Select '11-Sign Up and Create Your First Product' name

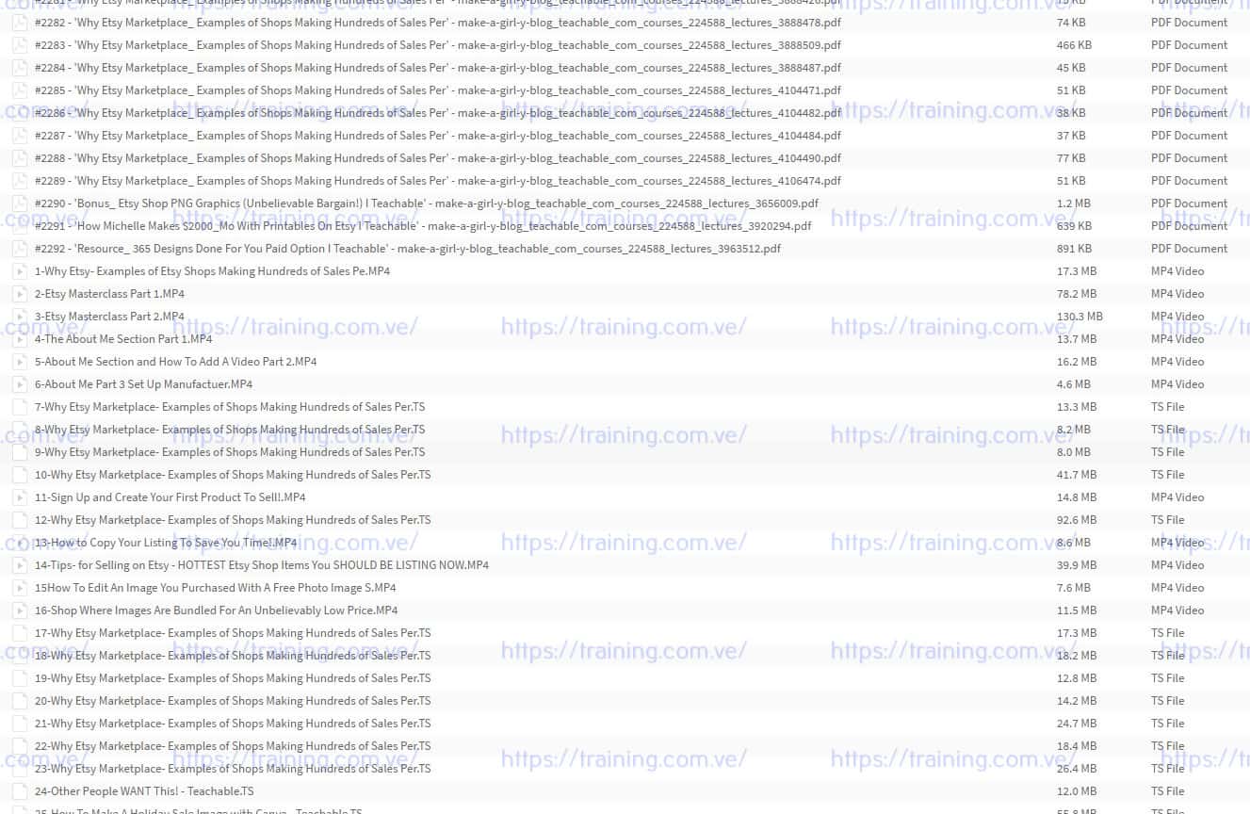[x=170, y=497]
